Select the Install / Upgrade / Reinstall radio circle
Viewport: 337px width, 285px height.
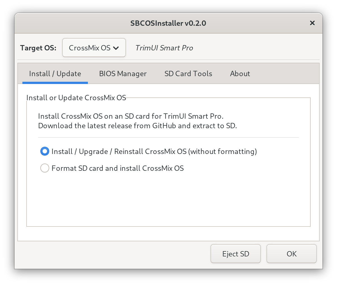[x=45, y=151]
